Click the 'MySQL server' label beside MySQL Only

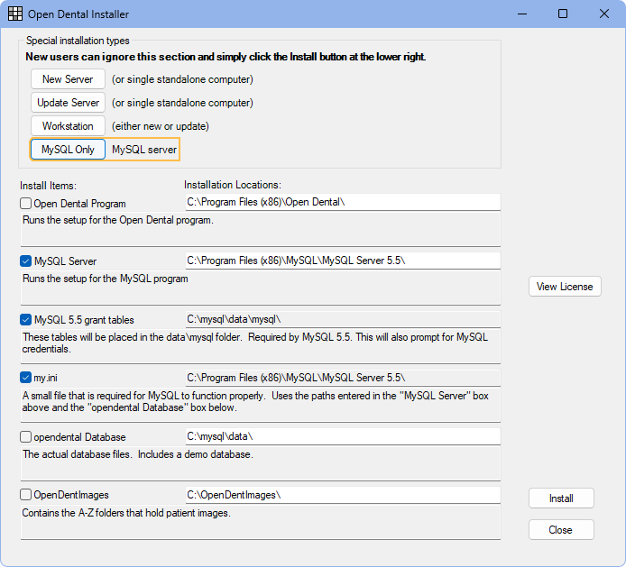point(144,150)
